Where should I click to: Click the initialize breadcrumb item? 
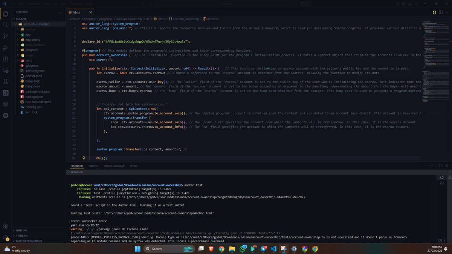(211, 19)
